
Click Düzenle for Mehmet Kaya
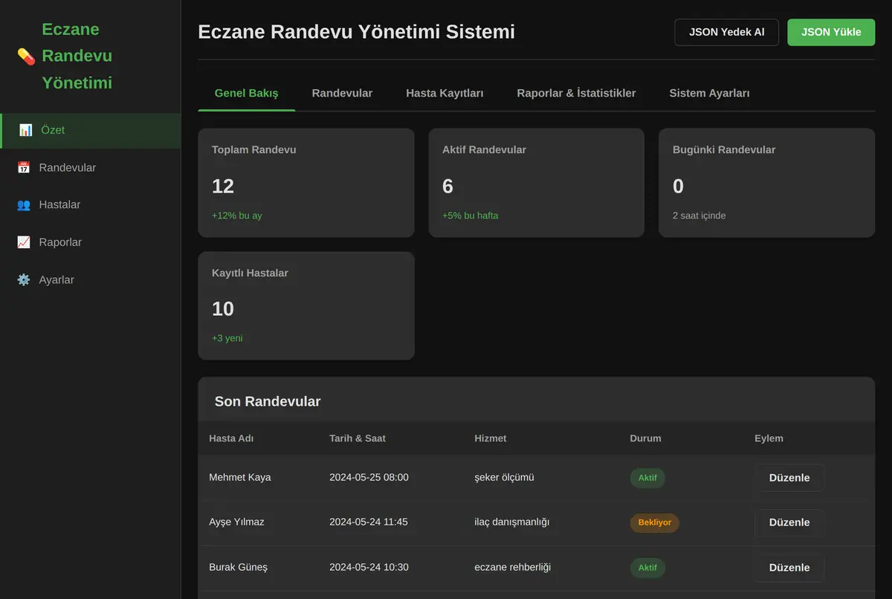(789, 478)
